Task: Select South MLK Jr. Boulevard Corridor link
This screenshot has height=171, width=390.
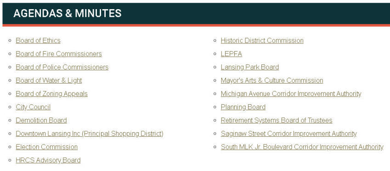Action: point(302,147)
